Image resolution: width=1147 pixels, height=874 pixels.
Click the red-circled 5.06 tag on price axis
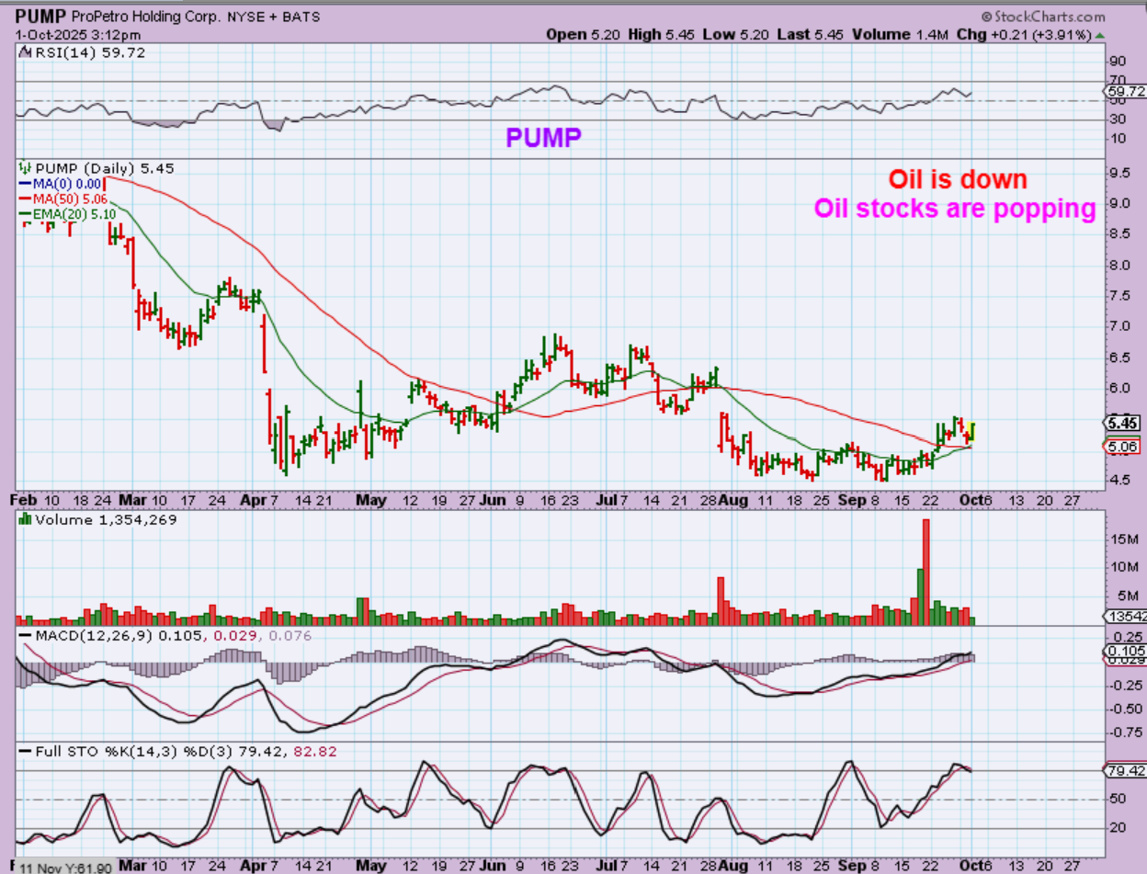point(1124,447)
